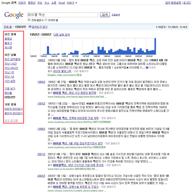Click the minus icon beside 검색도구 닫기
192x194 pixels.
(30, 27)
